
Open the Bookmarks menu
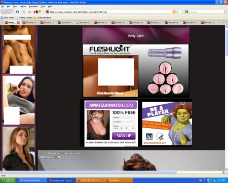[x=33, y=7]
